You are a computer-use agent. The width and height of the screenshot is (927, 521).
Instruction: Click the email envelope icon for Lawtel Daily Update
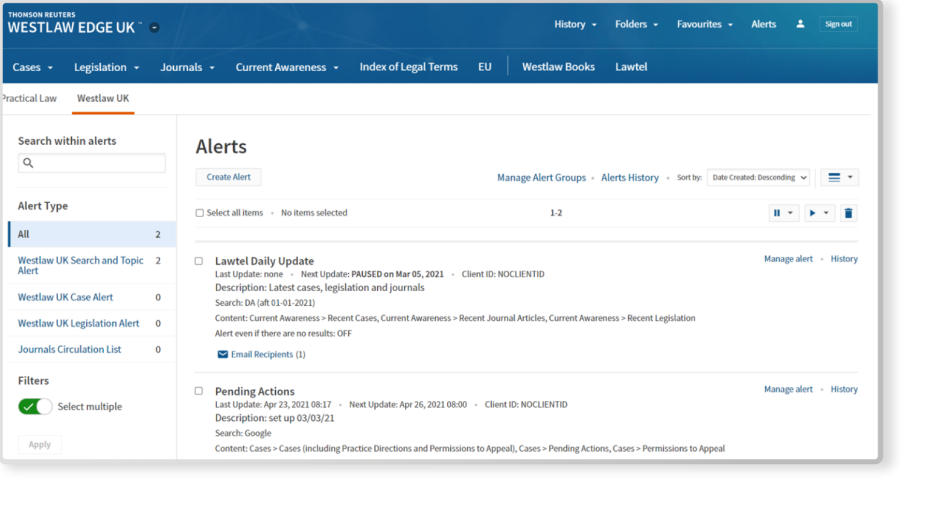pos(223,355)
